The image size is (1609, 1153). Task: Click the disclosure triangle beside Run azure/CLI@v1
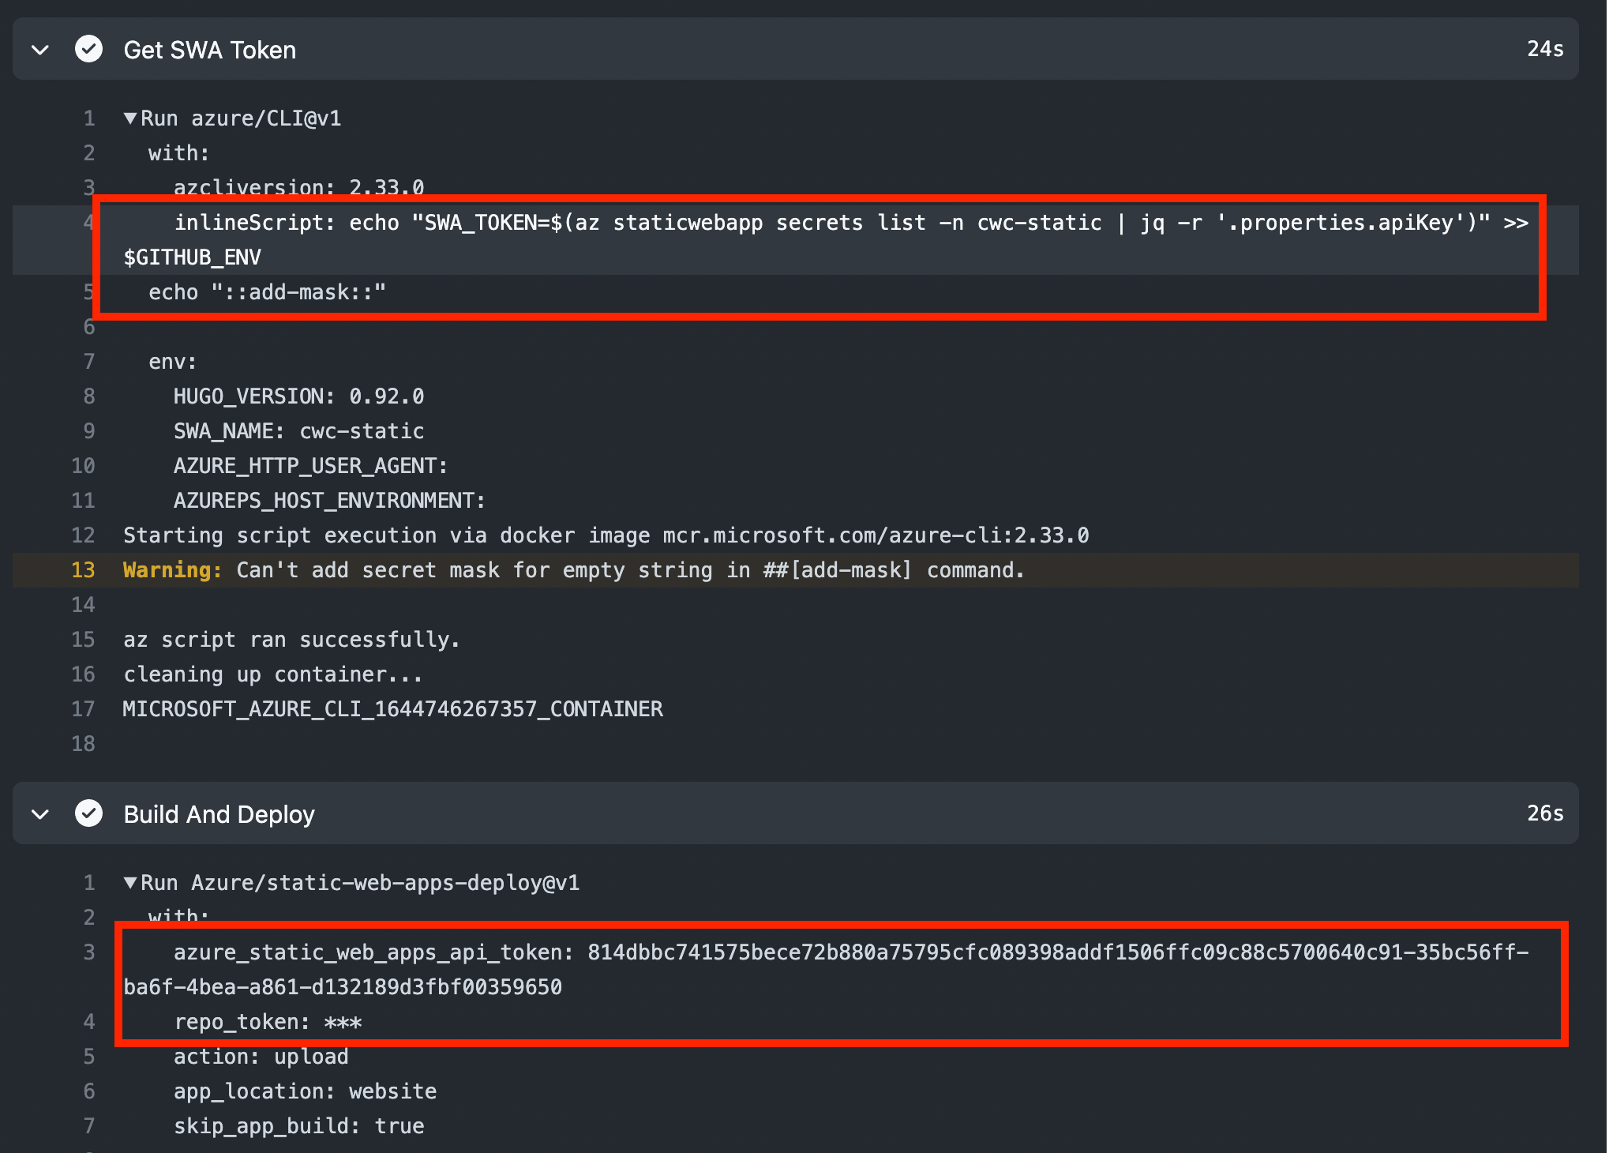pyautogui.click(x=130, y=117)
